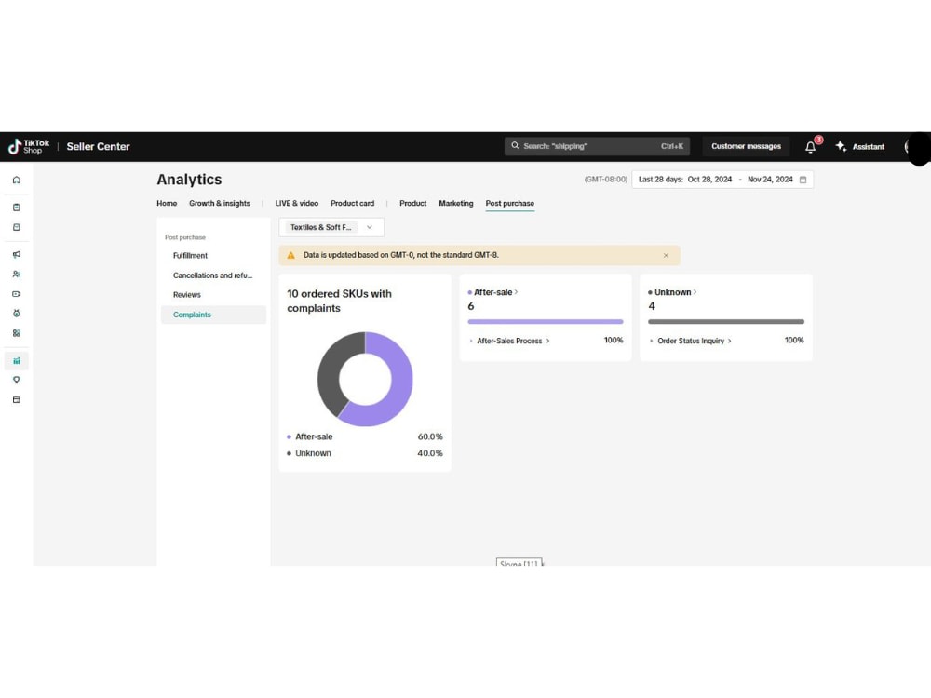The height and width of the screenshot is (698, 931).
Task: Click the Assistant label
Action: 868,147
